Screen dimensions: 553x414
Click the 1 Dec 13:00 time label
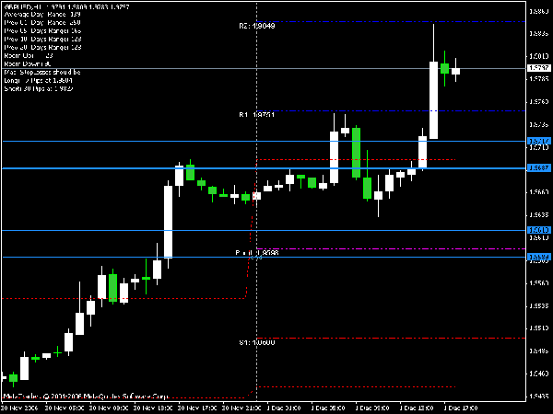click(417, 408)
